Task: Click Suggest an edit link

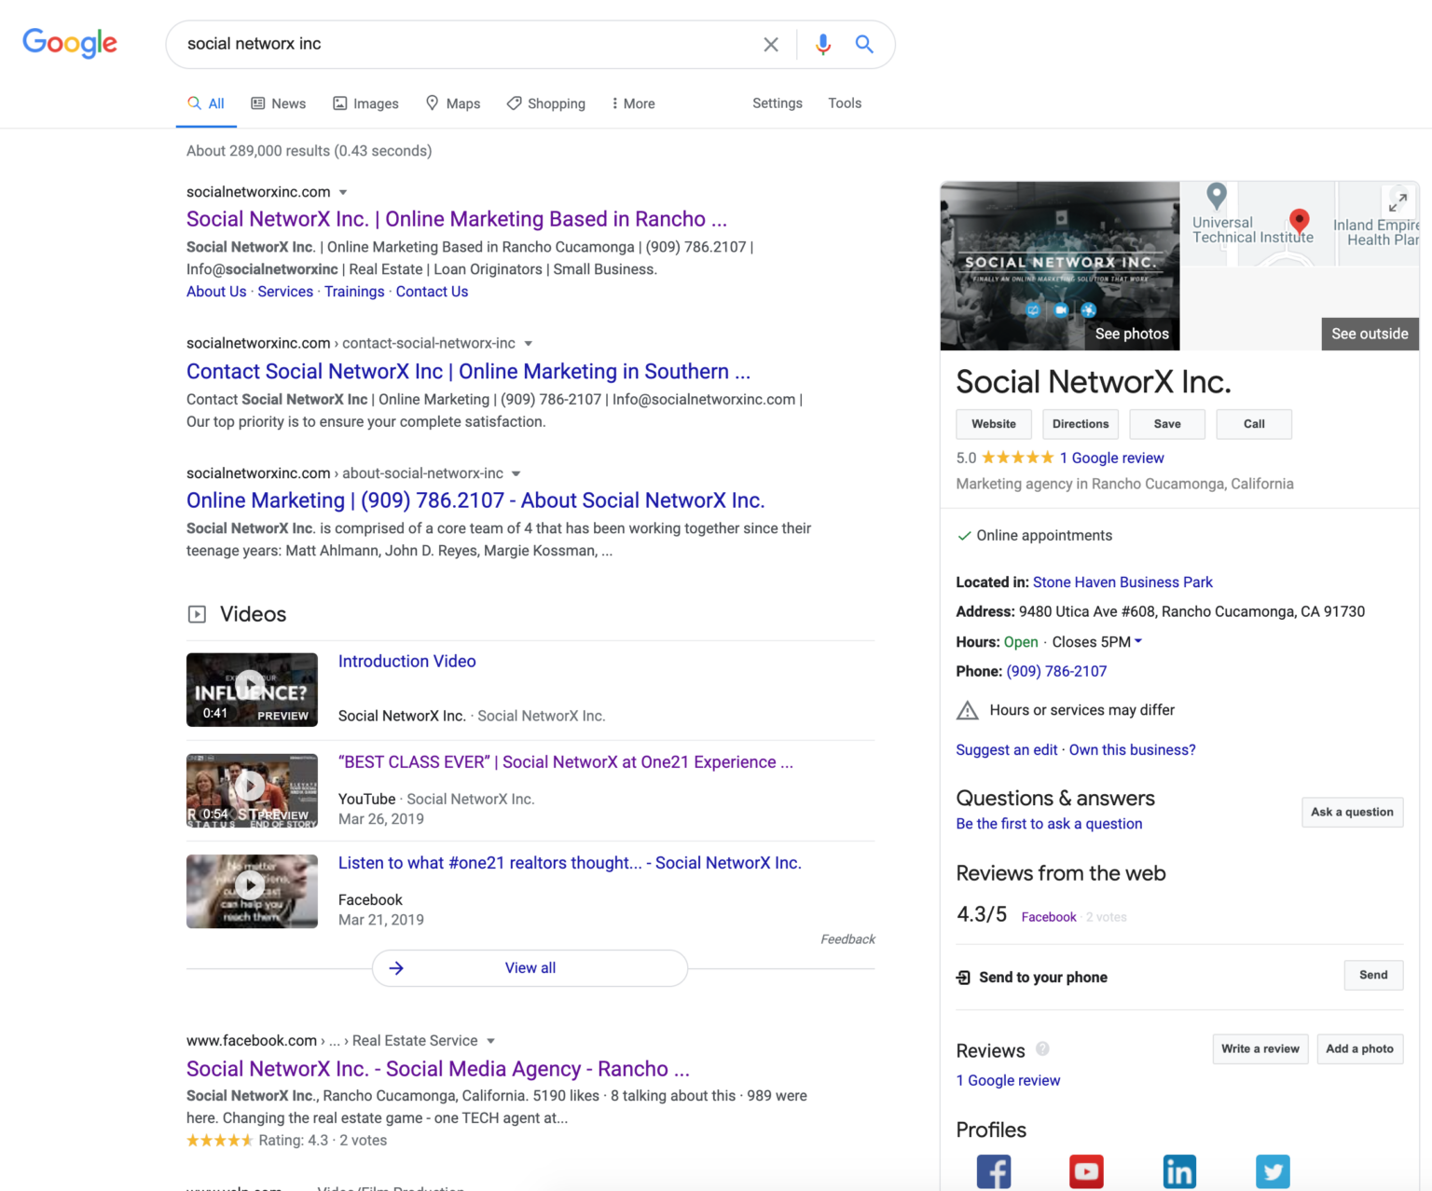Action: 1007,750
